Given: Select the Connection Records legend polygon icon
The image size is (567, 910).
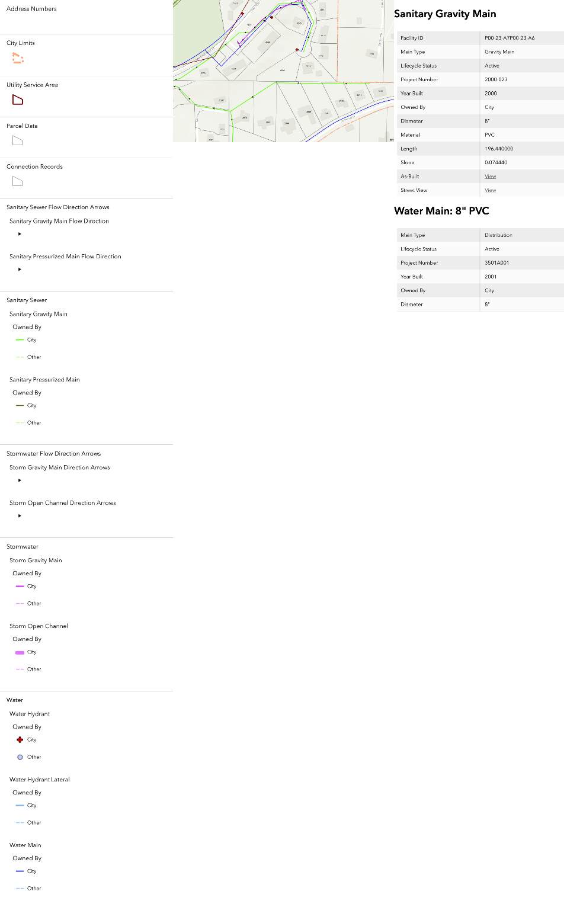Looking at the screenshot, I should pyautogui.click(x=18, y=182).
